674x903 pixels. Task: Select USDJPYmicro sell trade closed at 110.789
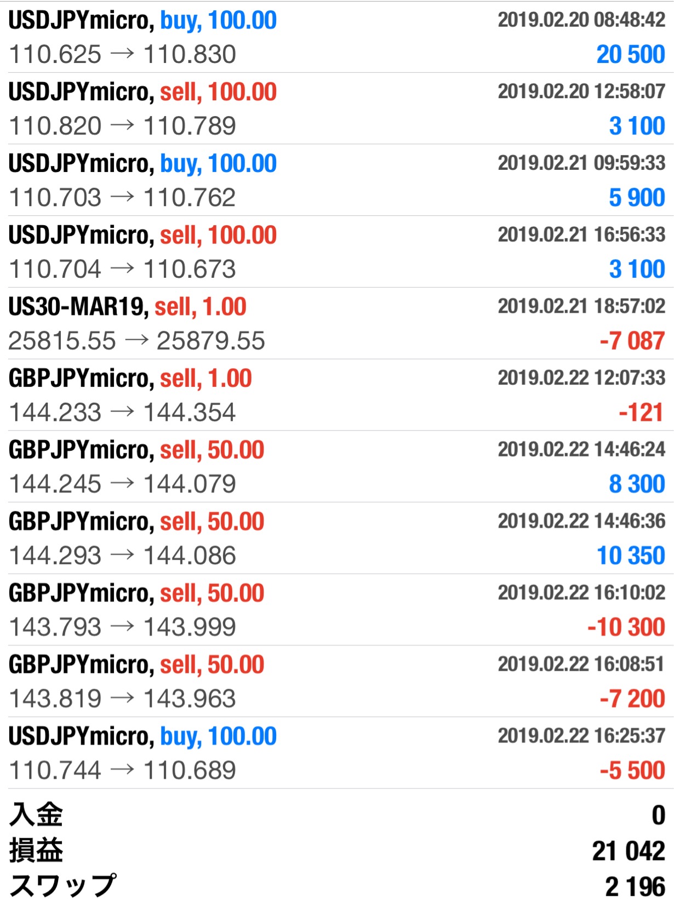pos(337,108)
